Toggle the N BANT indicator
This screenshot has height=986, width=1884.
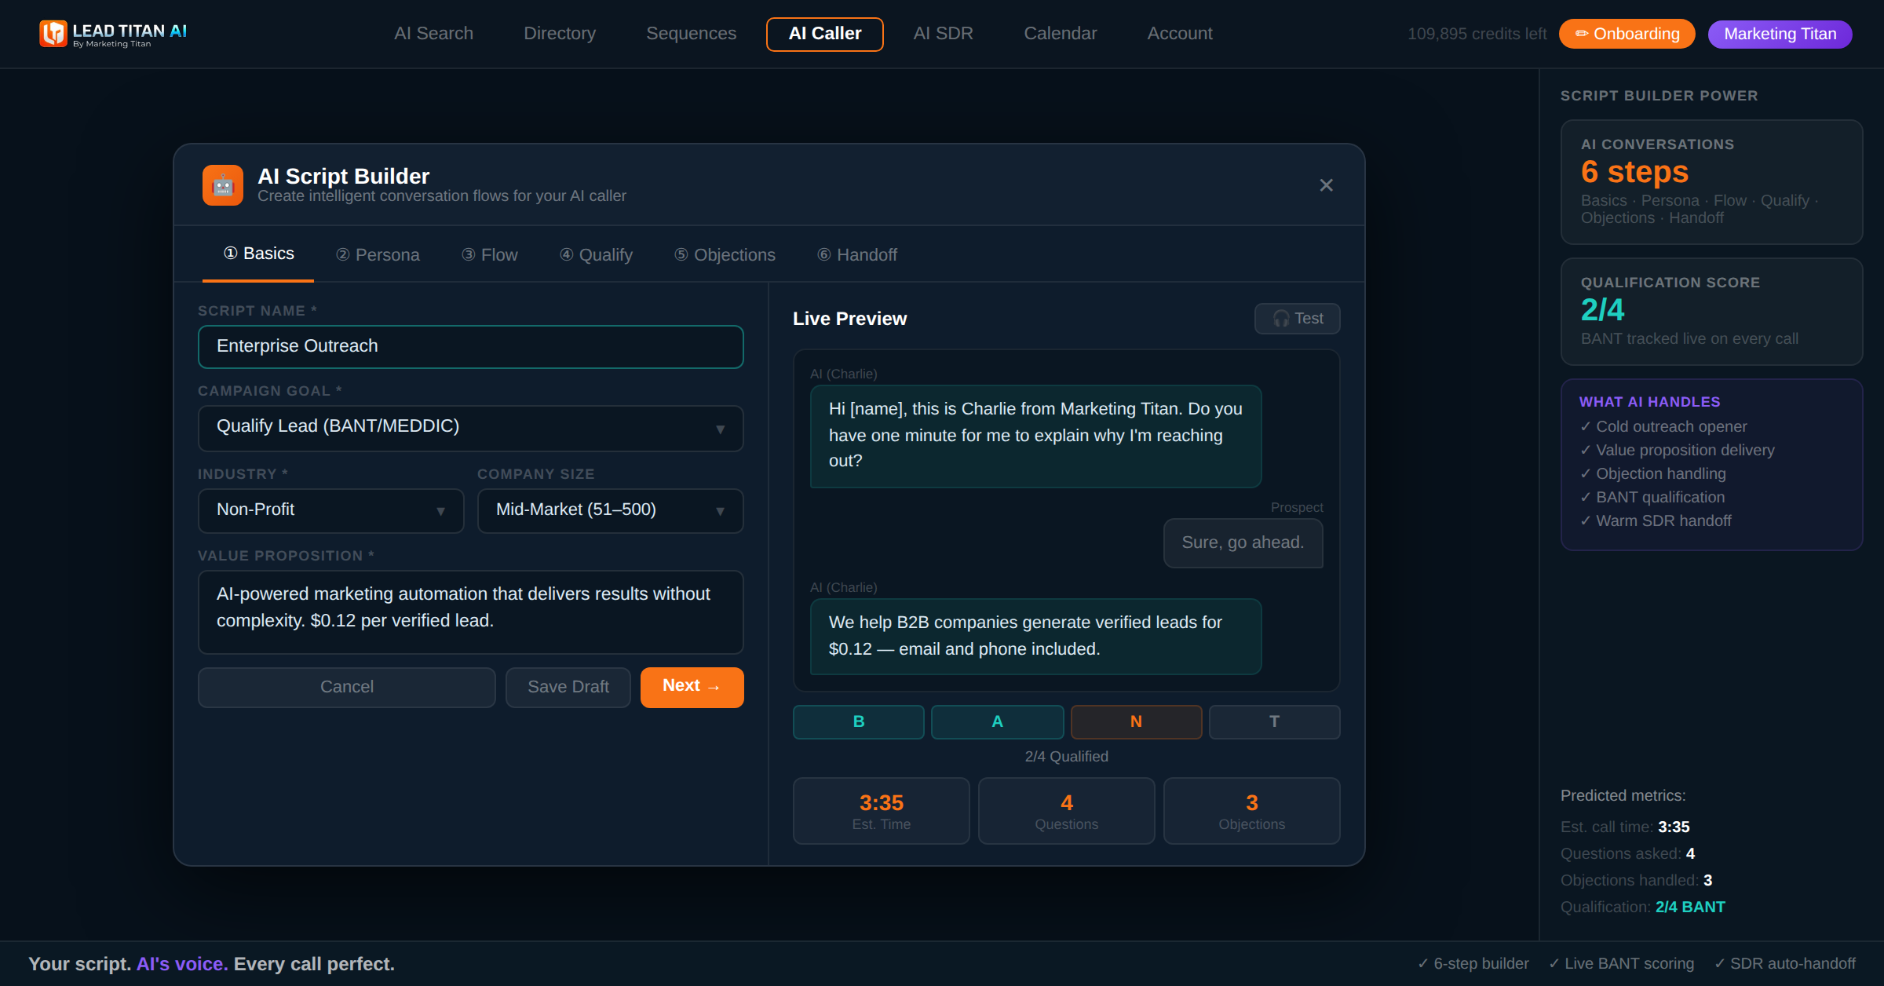click(x=1136, y=721)
